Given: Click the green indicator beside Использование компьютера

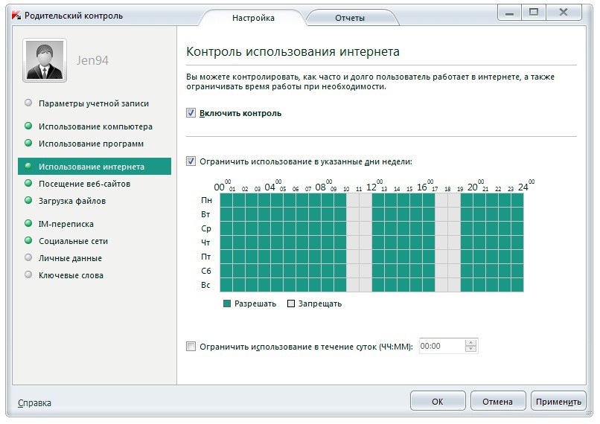Looking at the screenshot, I should pos(28,126).
